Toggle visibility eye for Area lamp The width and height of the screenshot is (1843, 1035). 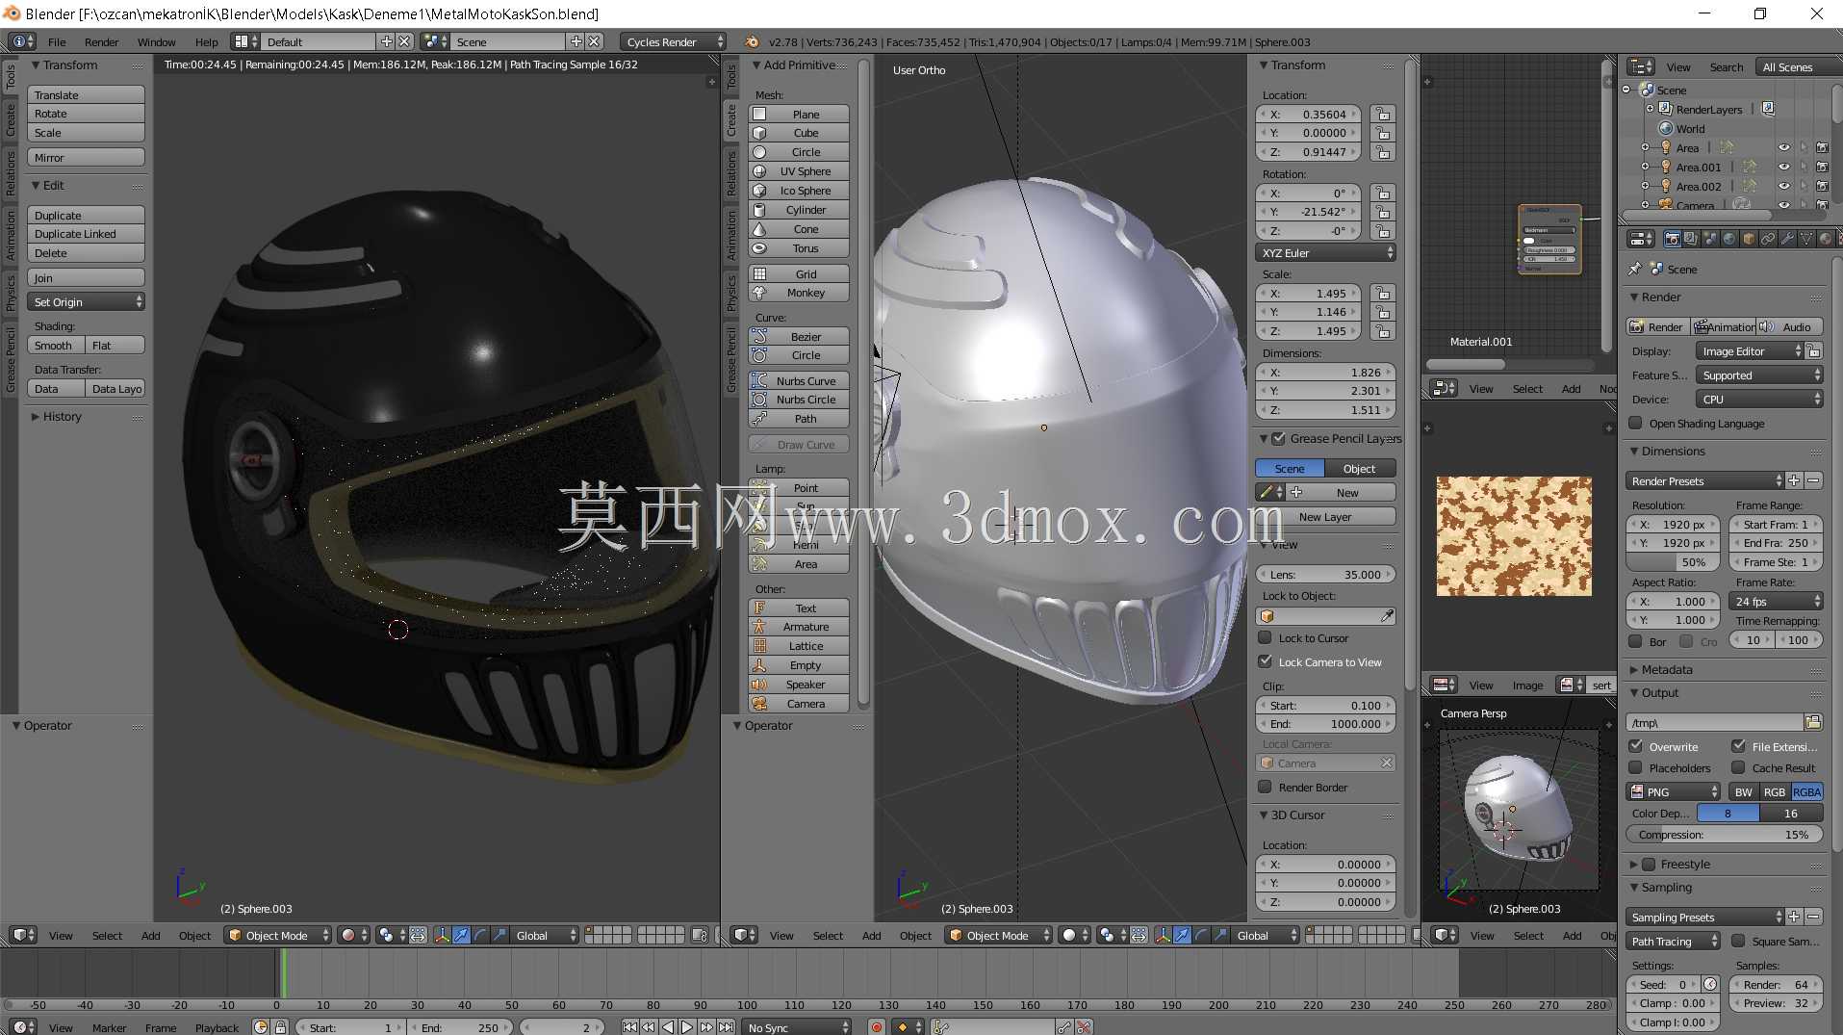[x=1783, y=147]
